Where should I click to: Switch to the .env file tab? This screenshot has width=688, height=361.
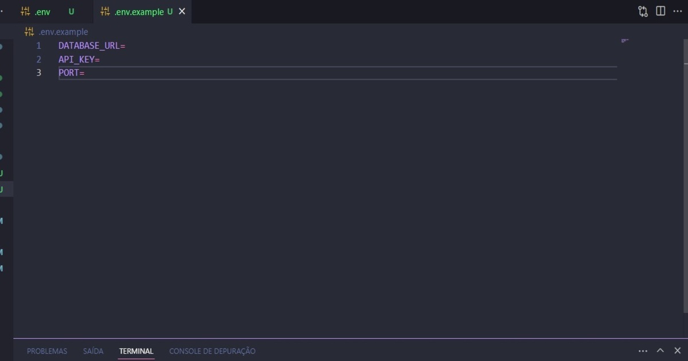pos(42,12)
